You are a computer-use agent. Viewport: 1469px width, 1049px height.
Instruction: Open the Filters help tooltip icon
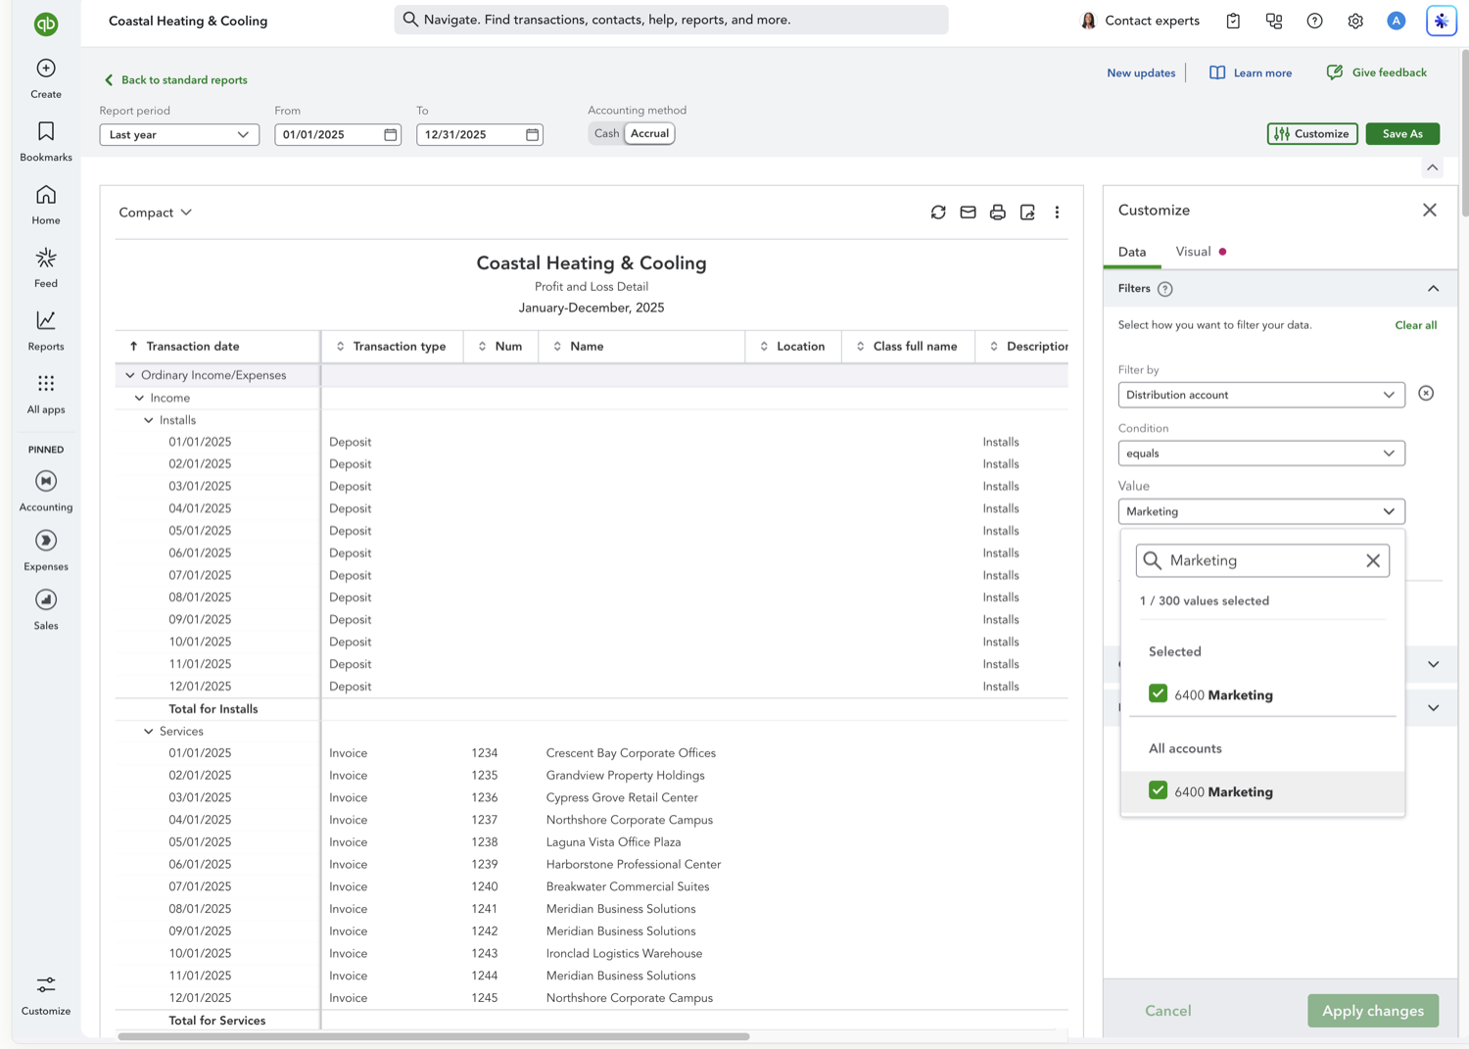[1165, 289]
